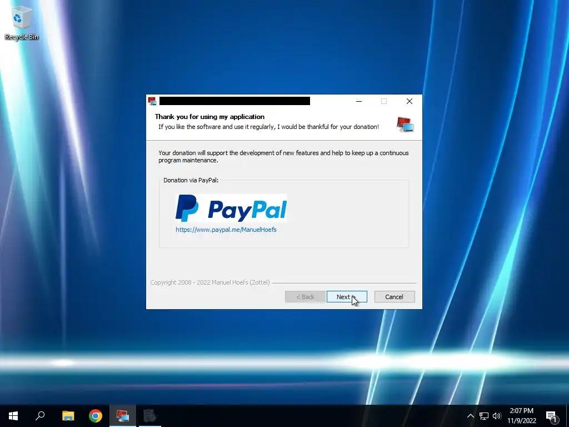Minimize the wizard dialog window
This screenshot has height=427, width=569.
tap(359, 101)
